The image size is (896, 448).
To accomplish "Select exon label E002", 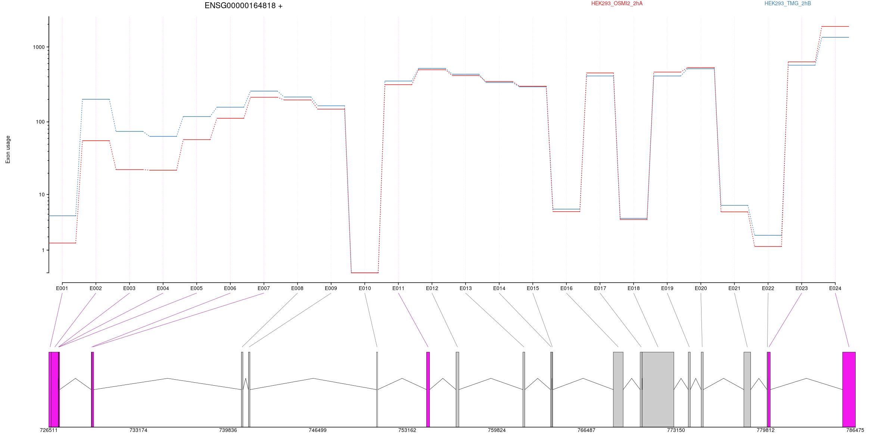I will tap(96, 288).
